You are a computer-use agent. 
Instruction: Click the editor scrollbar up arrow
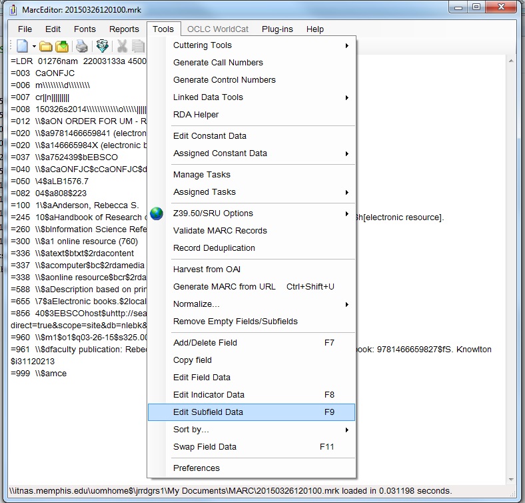point(511,61)
